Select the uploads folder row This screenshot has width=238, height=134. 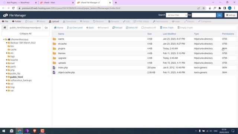144,63
